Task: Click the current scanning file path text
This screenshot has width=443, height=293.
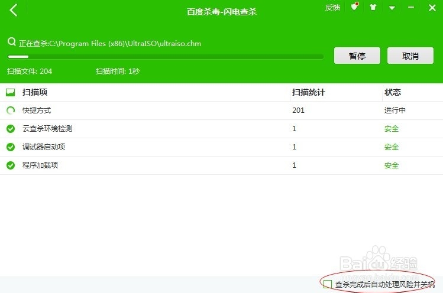Action: click(110, 44)
